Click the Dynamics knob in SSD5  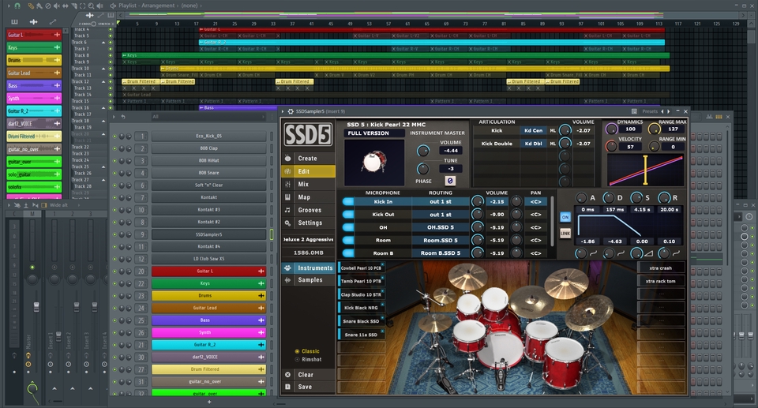[612, 129]
